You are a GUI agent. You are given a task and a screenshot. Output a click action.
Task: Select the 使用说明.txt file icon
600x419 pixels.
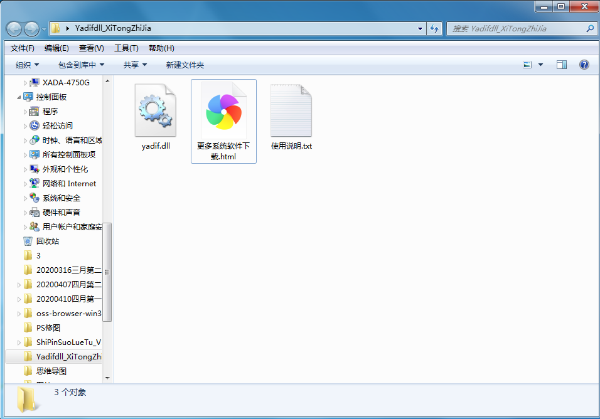(291, 110)
